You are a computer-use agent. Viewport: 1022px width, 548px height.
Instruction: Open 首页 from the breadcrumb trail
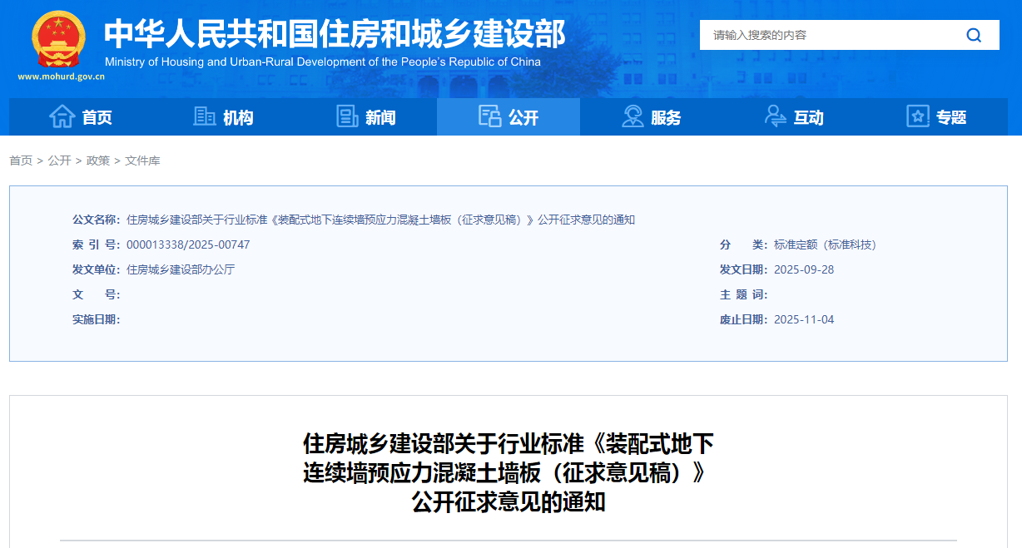pos(20,160)
